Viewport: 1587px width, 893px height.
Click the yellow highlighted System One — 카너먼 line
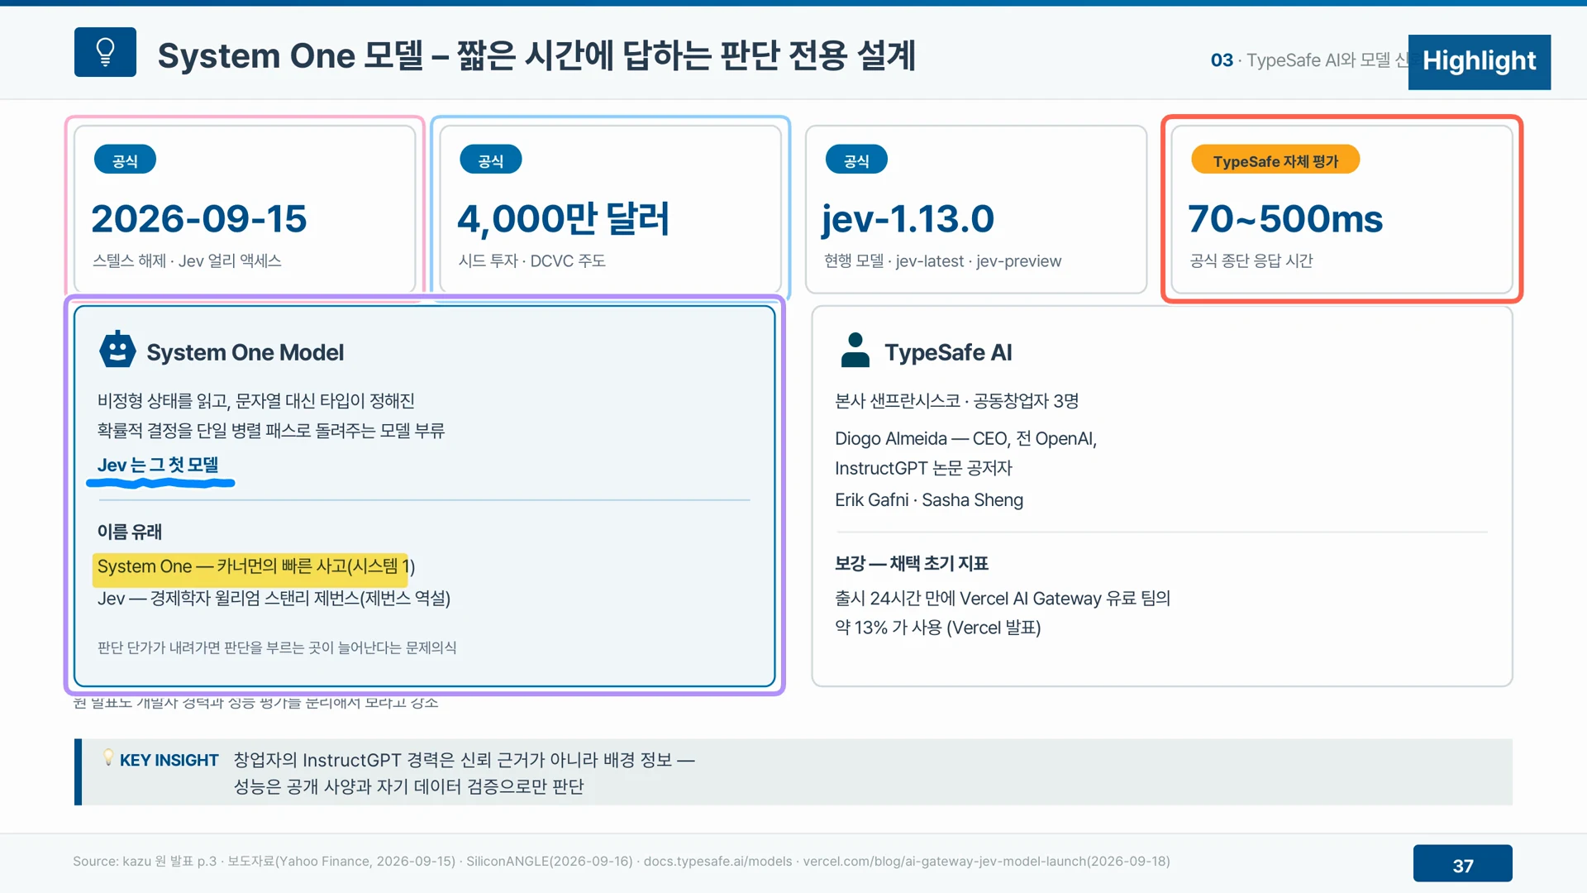(255, 566)
